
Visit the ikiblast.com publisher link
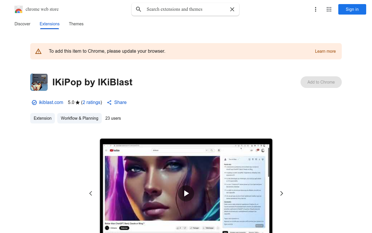pyautogui.click(x=51, y=103)
